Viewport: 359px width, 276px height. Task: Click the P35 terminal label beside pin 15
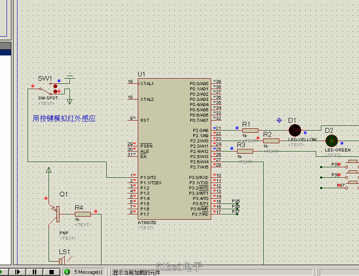[x=236, y=201]
